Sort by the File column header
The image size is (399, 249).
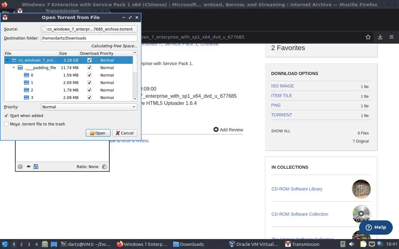(31, 53)
